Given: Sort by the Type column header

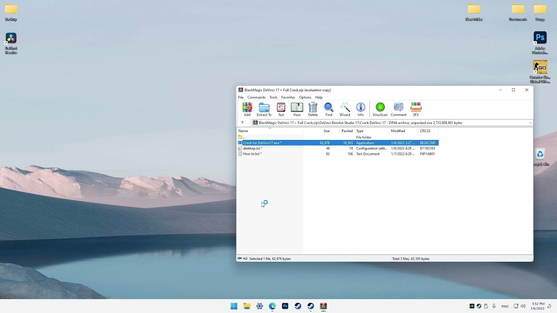Looking at the screenshot, I should [x=372, y=131].
